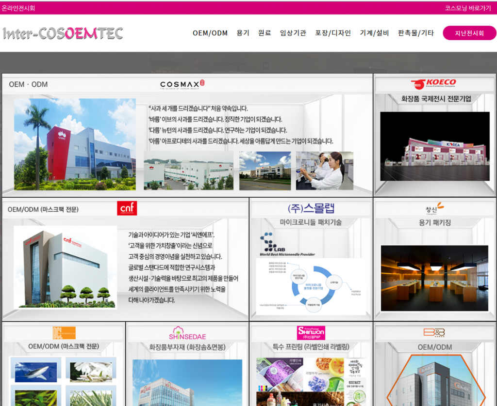Click the red cnf logo

click(127, 208)
